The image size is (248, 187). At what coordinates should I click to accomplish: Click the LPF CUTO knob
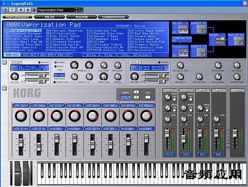coord(21,116)
